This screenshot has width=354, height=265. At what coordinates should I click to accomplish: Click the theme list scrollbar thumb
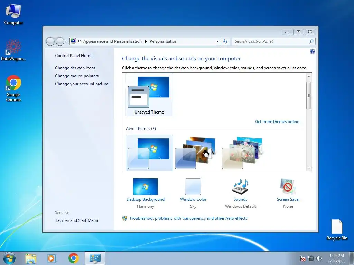[x=309, y=96]
